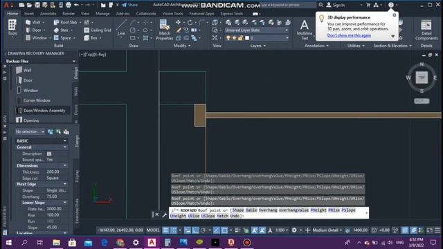Toggle the layer lock padlock icon

tap(240, 38)
